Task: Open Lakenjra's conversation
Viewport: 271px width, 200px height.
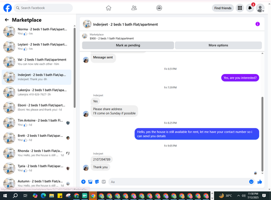Action: click(x=36, y=92)
